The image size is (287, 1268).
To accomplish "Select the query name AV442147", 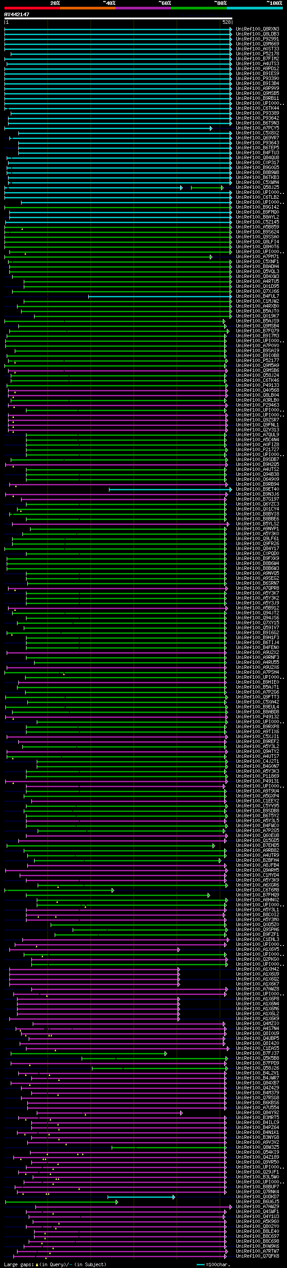I will (x=17, y=14).
